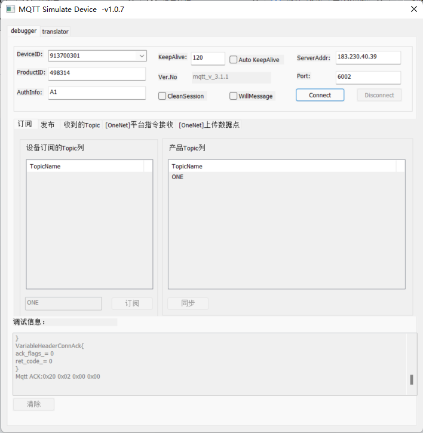Click TopicName header in 设备订阅的Topic列 list
Image resolution: width=423 pixels, height=433 pixels.
pos(85,166)
